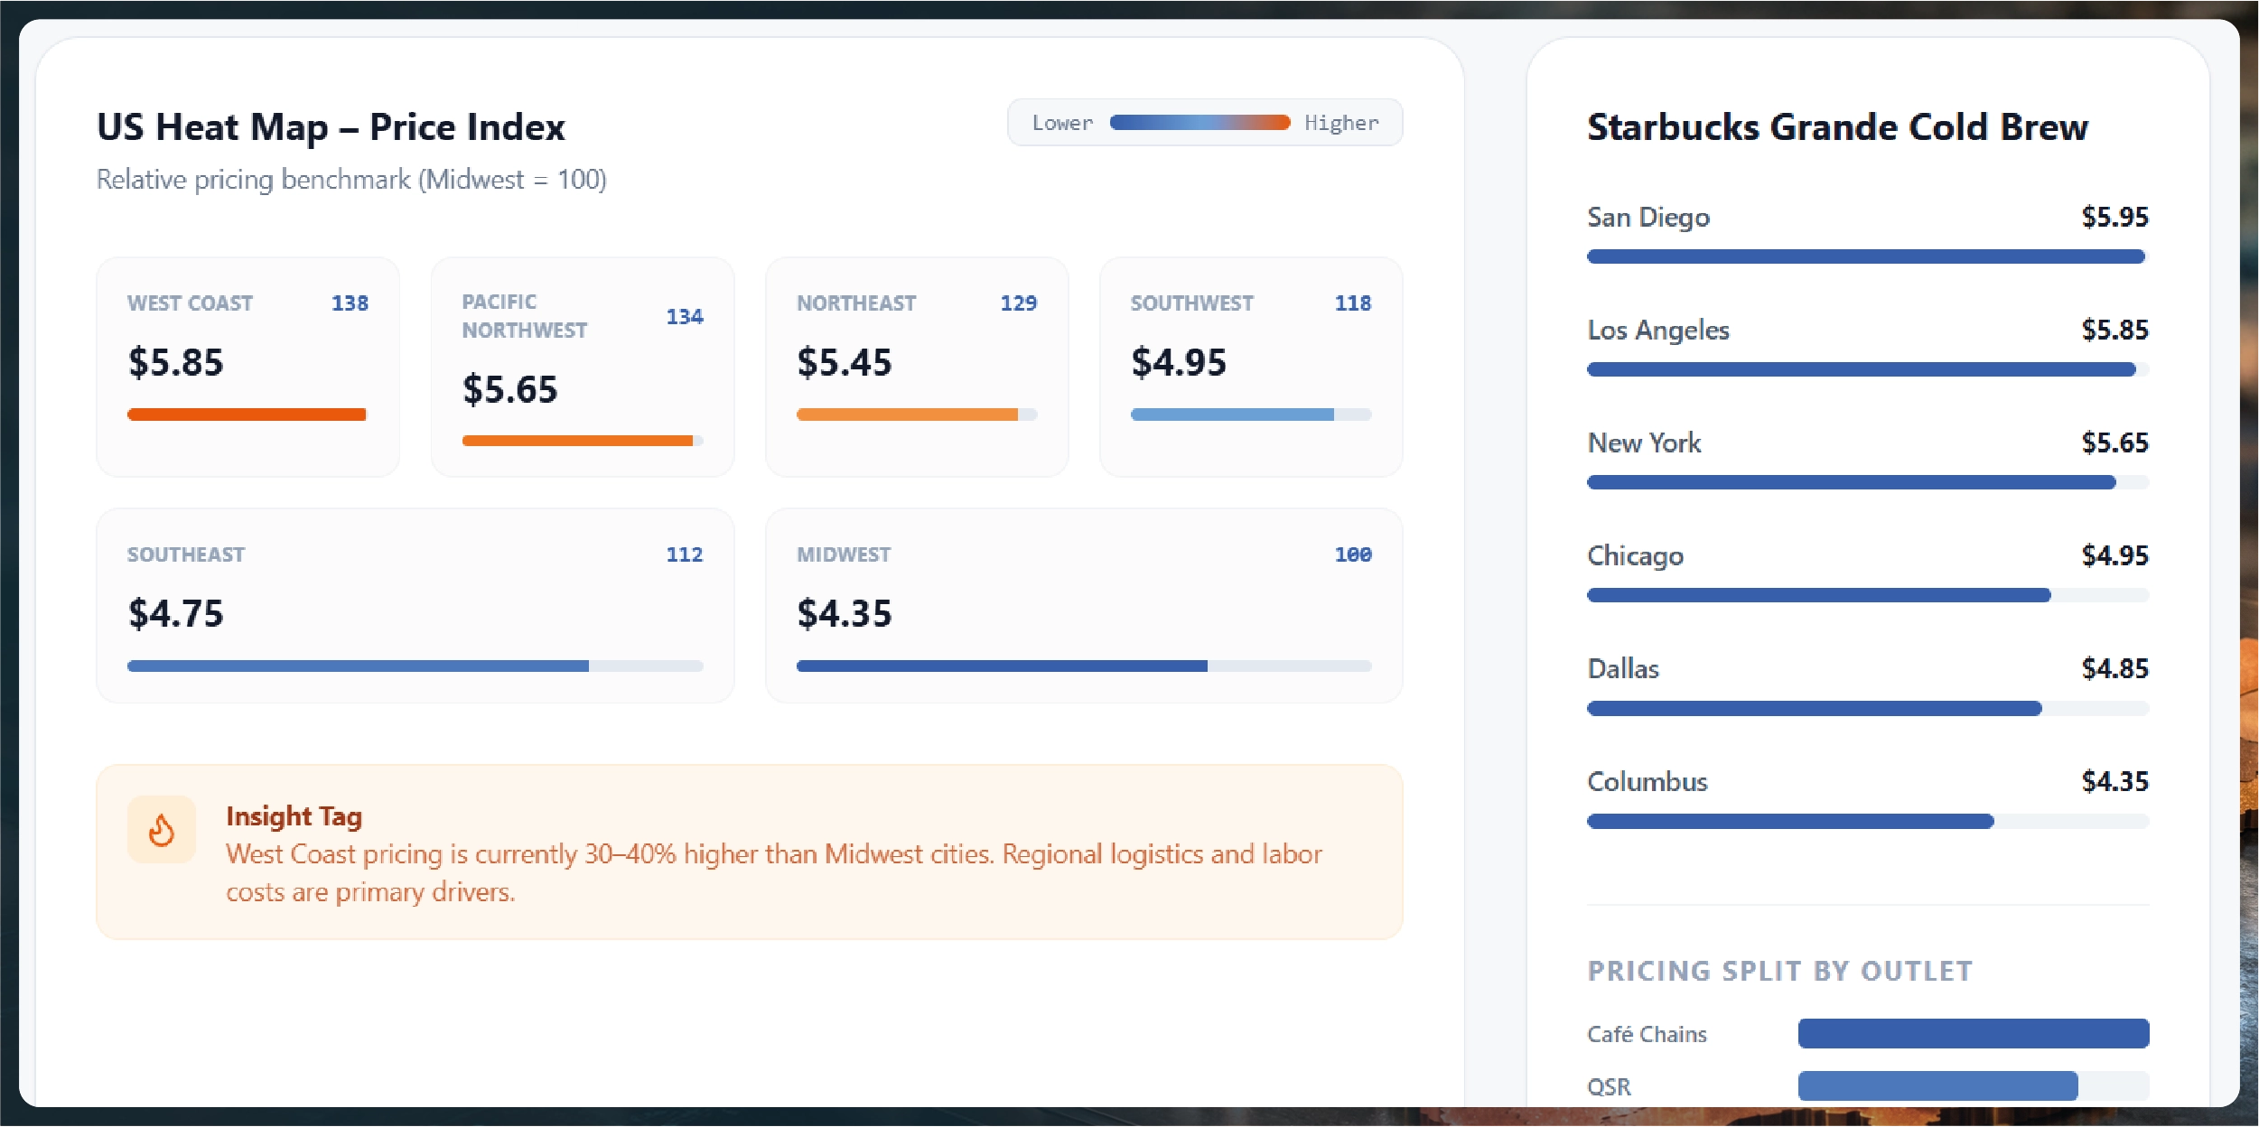Image resolution: width=2259 pixels, height=1127 pixels.
Task: Click the West Coast orange index bar
Action: pyautogui.click(x=247, y=414)
